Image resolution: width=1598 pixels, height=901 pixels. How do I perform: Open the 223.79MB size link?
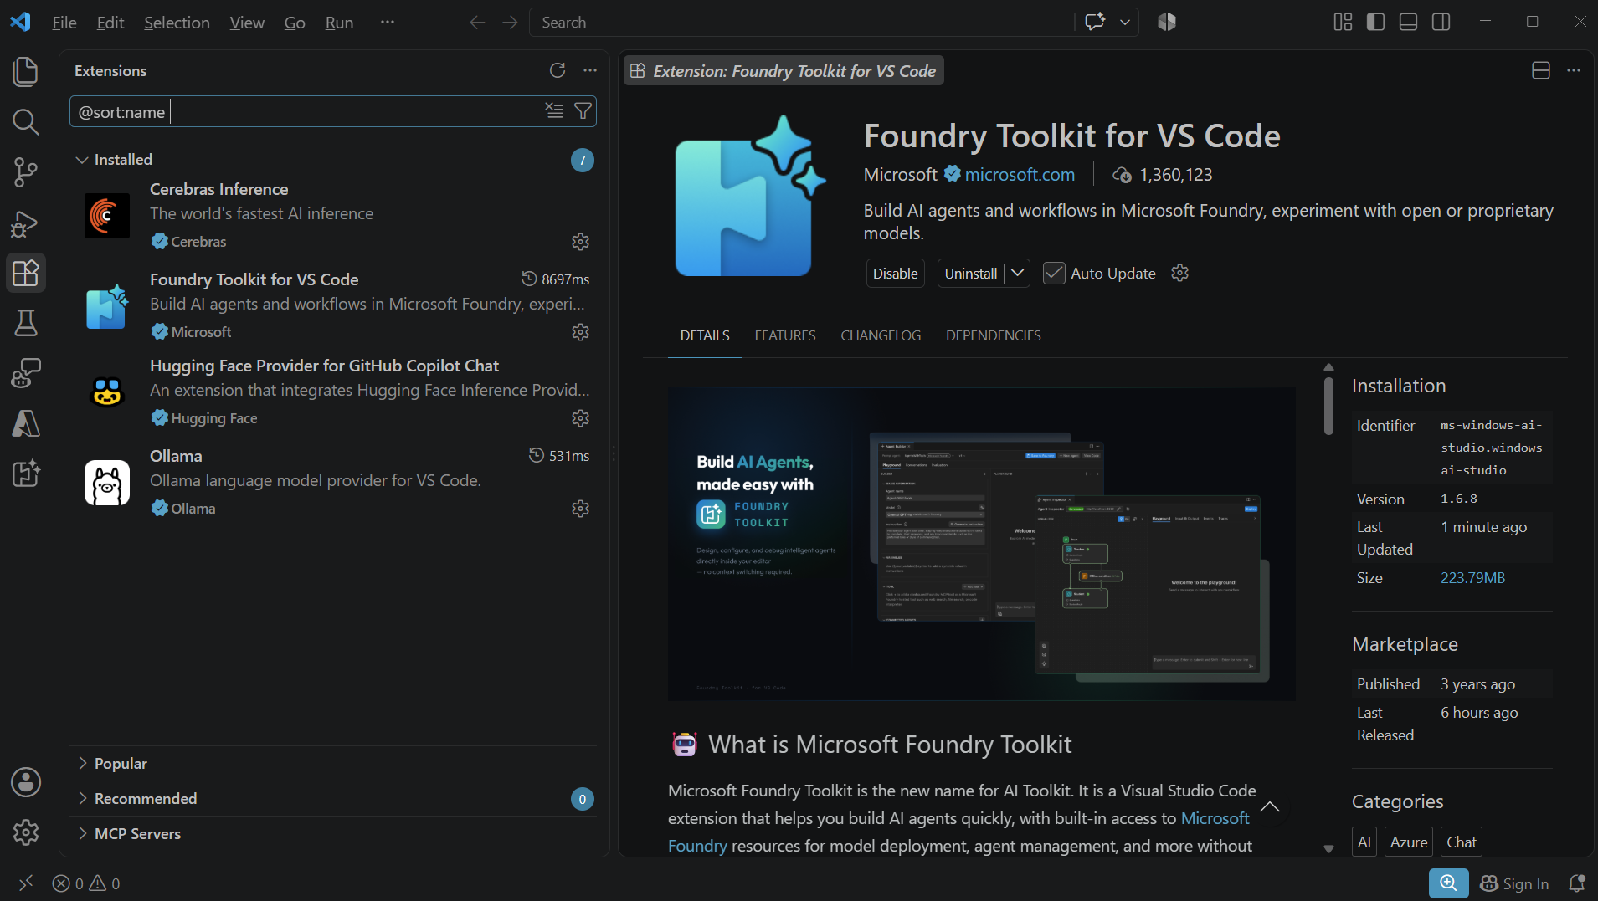click(x=1472, y=578)
